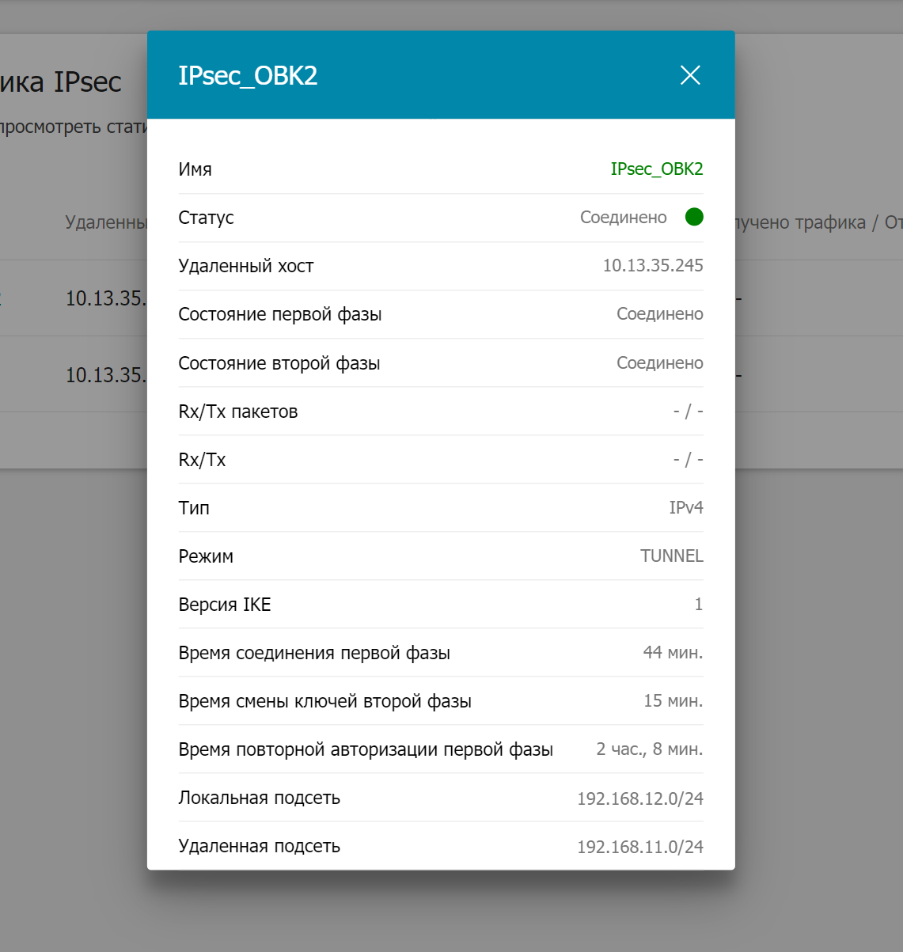Click the "Rx/Tx пакетов" row label

click(x=238, y=412)
